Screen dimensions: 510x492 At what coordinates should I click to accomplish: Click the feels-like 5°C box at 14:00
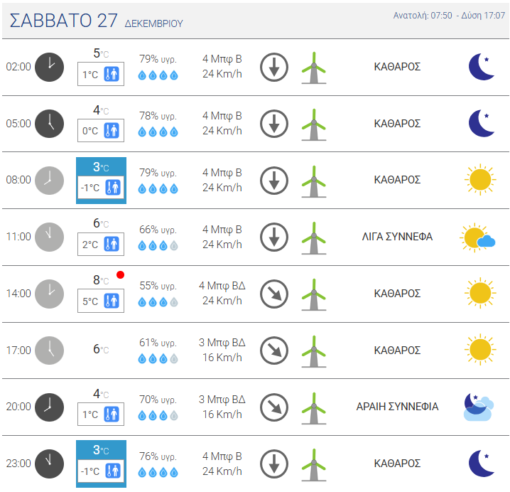click(x=101, y=301)
